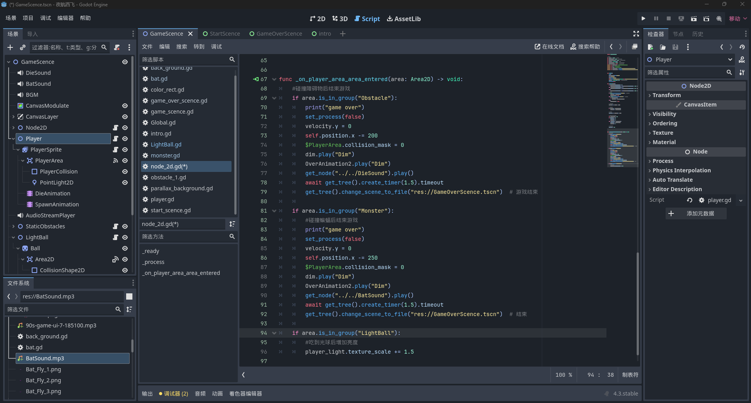Click 搜索帮助 search help button

[x=585, y=47]
